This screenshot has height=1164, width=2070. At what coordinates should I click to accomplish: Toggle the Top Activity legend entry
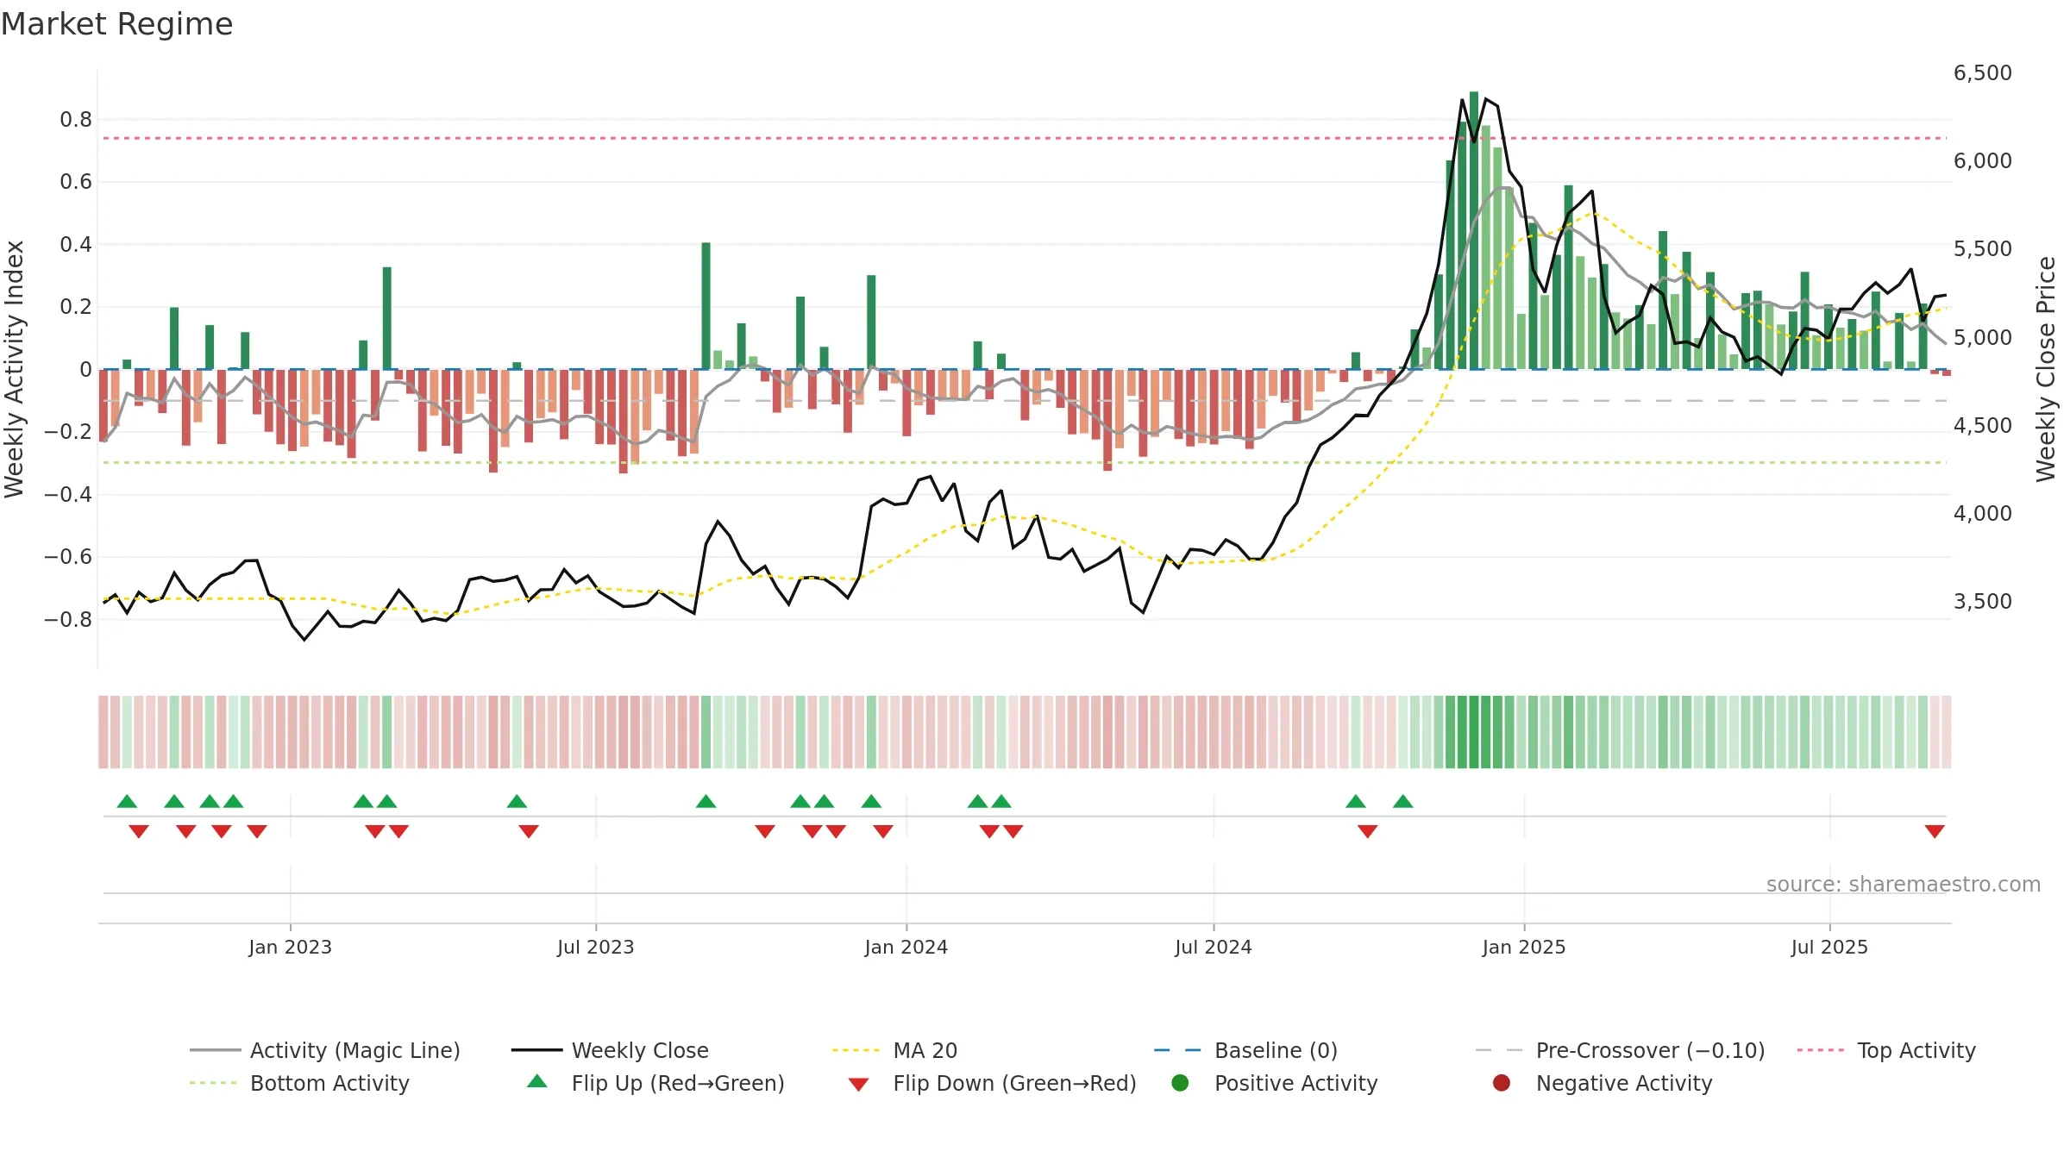(x=1885, y=1050)
